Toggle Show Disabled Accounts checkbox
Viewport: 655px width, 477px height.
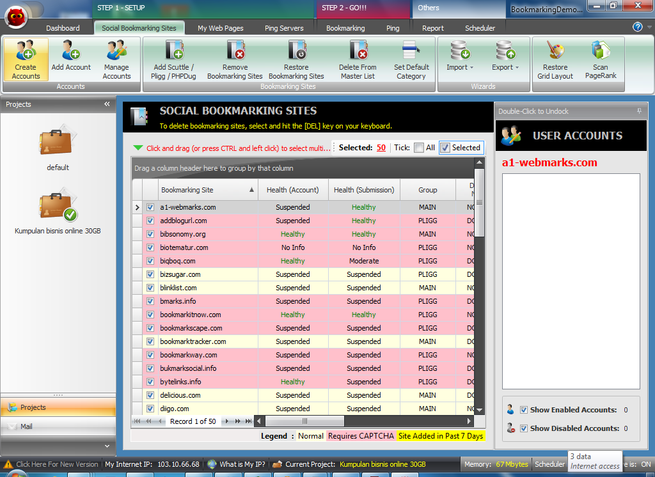(523, 428)
